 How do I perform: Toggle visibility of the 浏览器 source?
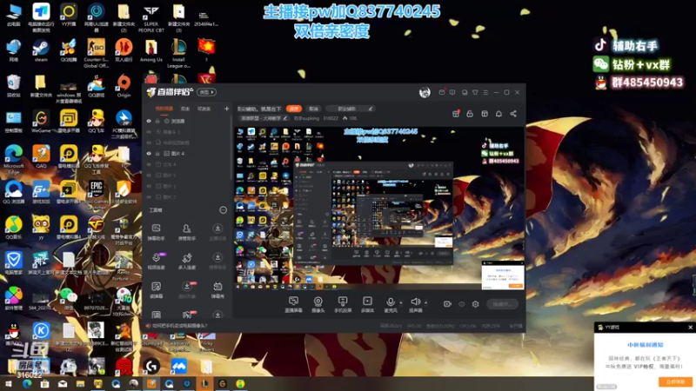[149, 121]
